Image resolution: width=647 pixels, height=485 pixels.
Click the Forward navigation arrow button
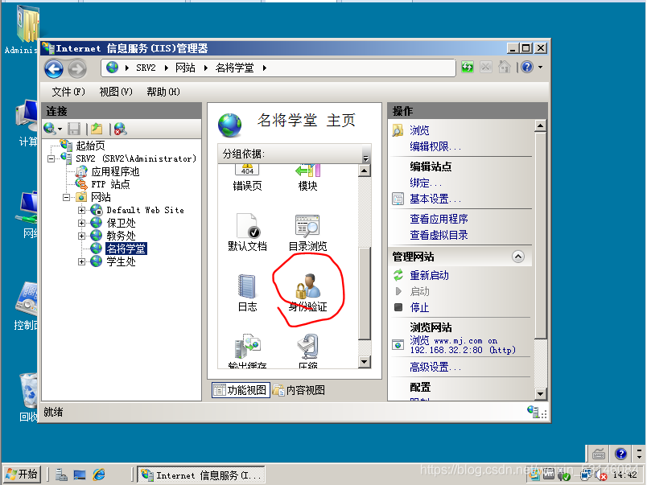[77, 68]
